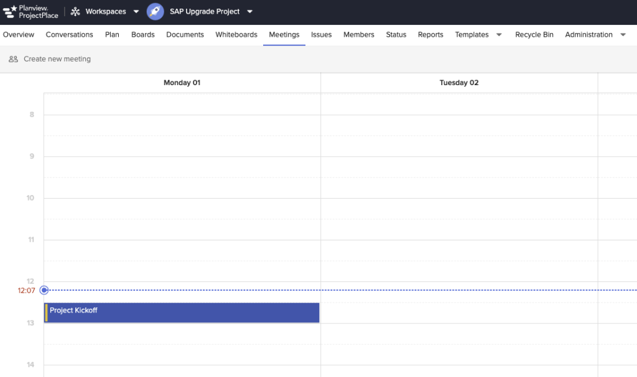Screen dimensions: 637x377
Task: Click Create new meeting
Action: (x=57, y=59)
